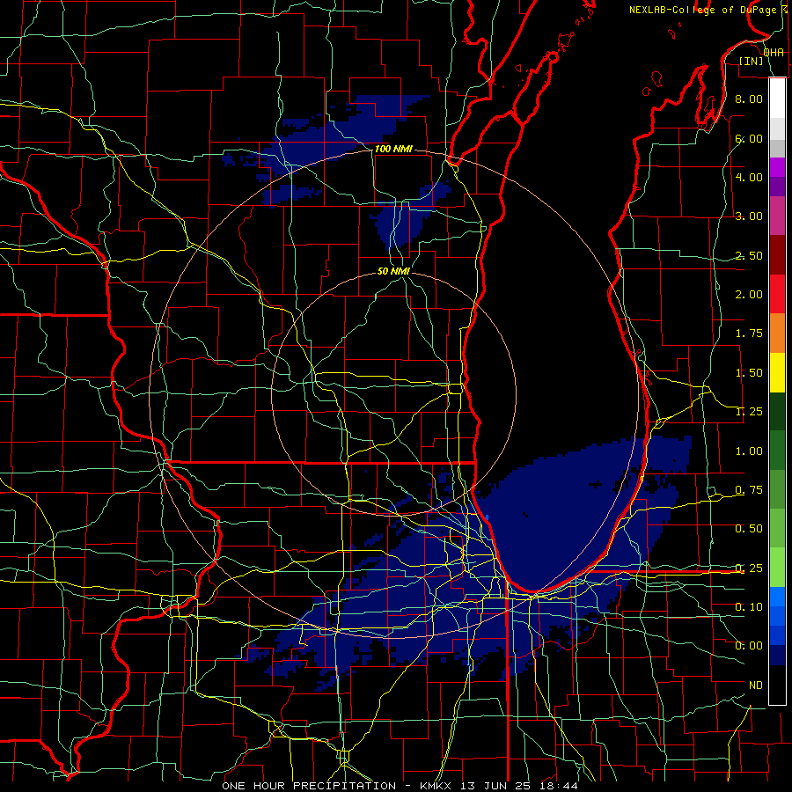Select the dark red legend swatch
The image size is (792, 792).
point(777,255)
